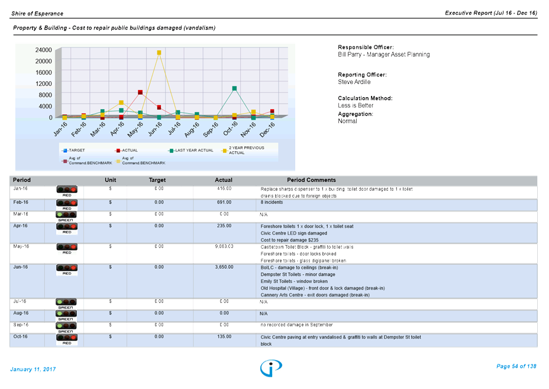Click the Actual value 135.00
This screenshot has height=389, width=549.
pyautogui.click(x=224, y=336)
